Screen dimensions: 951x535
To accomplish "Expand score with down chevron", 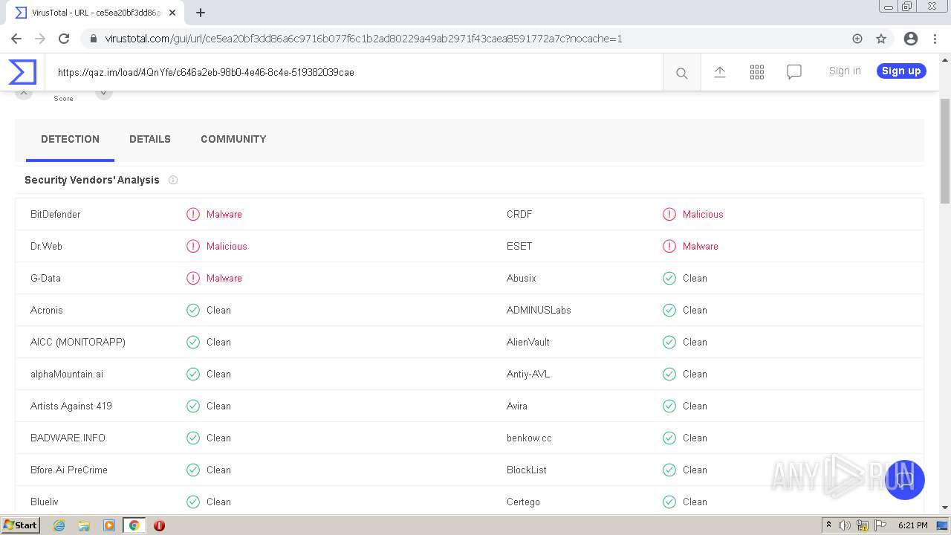I will pos(104,92).
